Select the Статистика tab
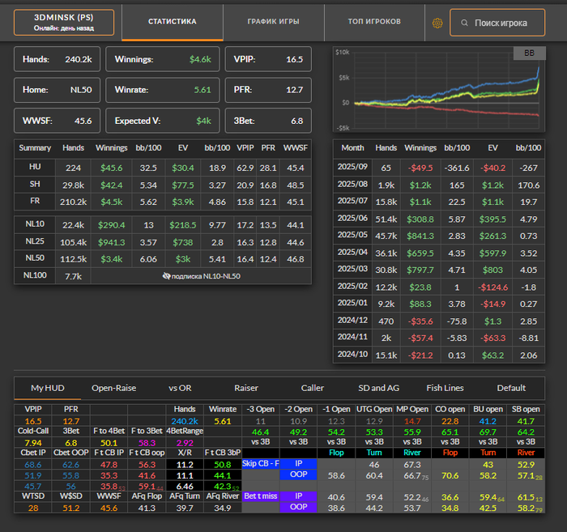Viewport: 567px width, 532px height. 172,22
